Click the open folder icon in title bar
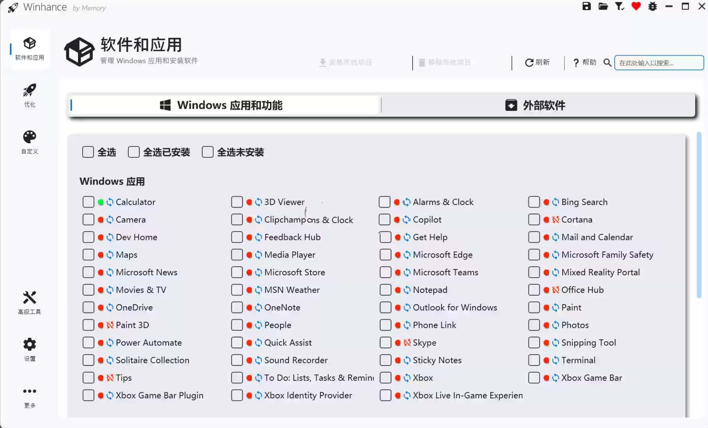This screenshot has width=708, height=428. point(603,6)
